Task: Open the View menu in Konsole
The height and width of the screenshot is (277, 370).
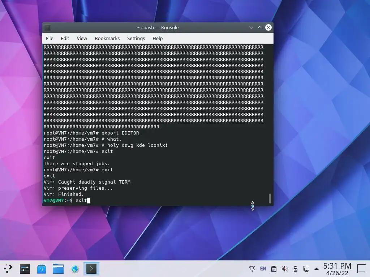Action: 82,38
